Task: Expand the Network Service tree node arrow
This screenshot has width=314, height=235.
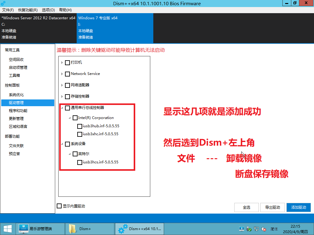Action: pyautogui.click(x=62, y=74)
